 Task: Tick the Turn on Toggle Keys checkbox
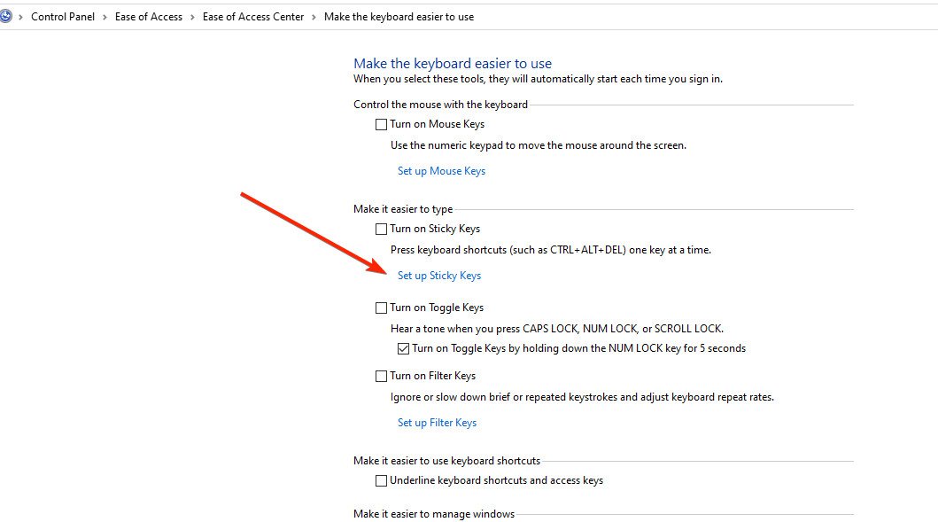pos(382,308)
